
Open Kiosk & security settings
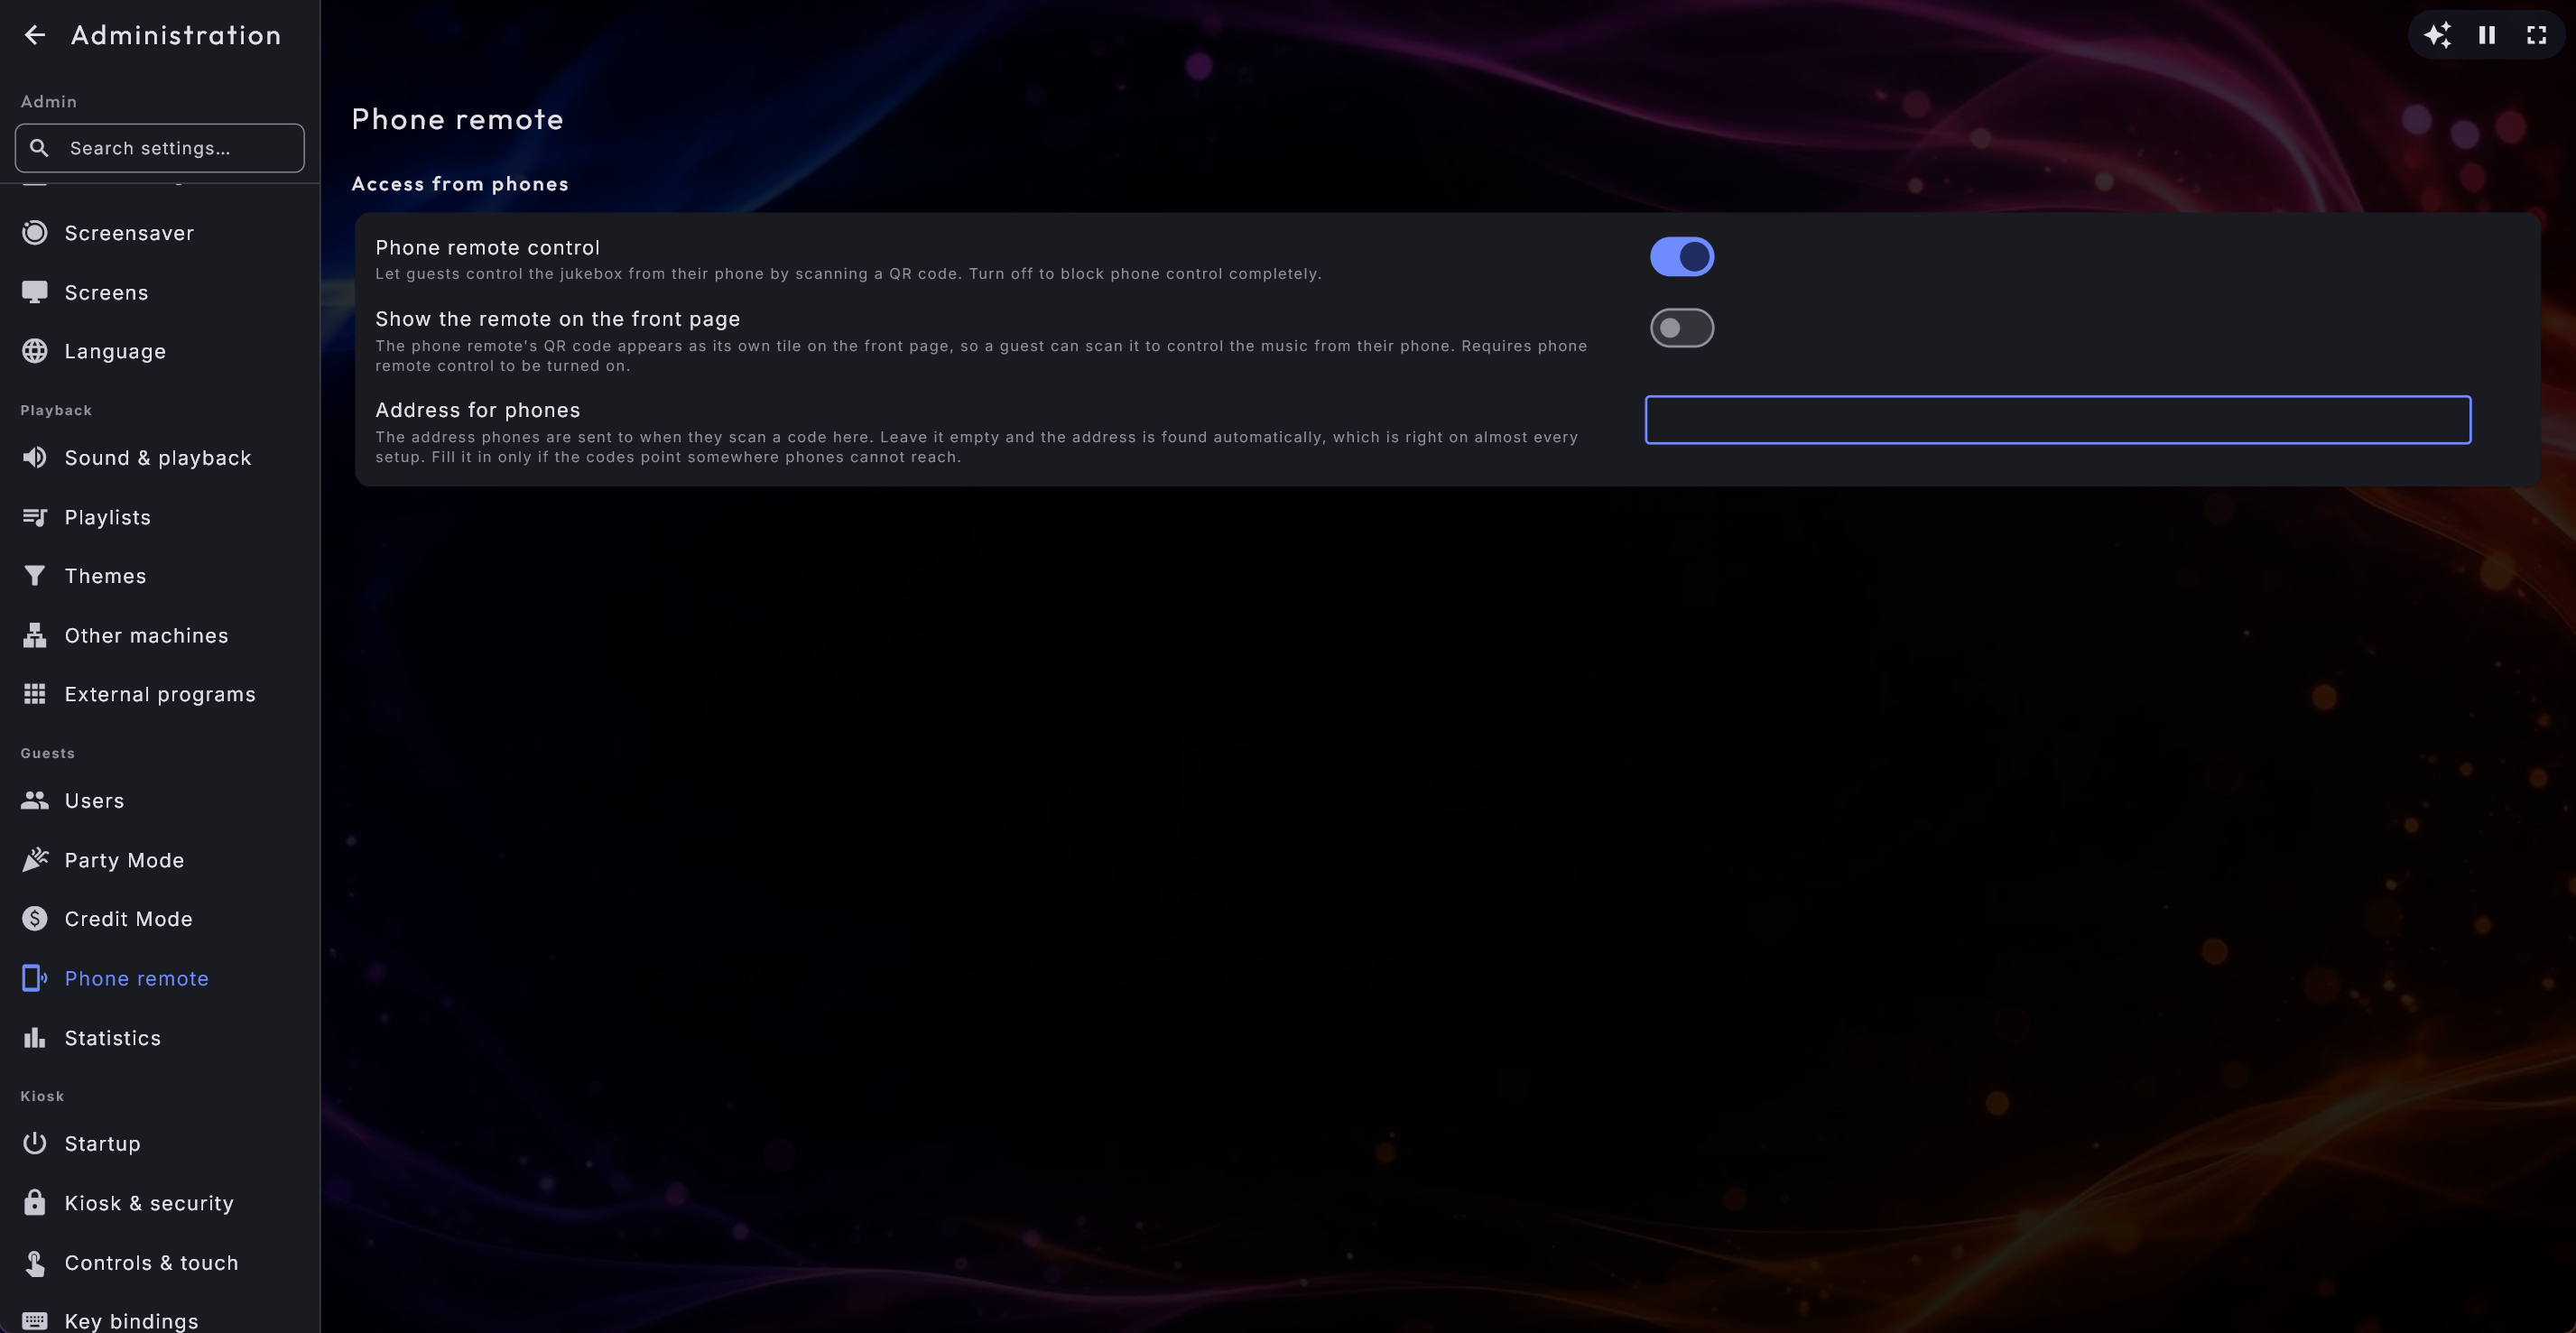[x=160, y=1203]
